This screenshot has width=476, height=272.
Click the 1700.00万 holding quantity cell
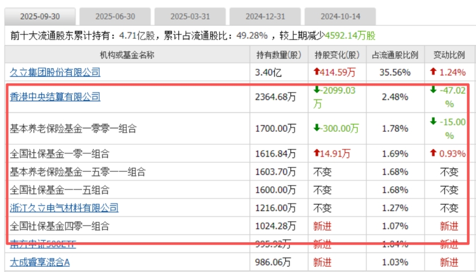275,129
